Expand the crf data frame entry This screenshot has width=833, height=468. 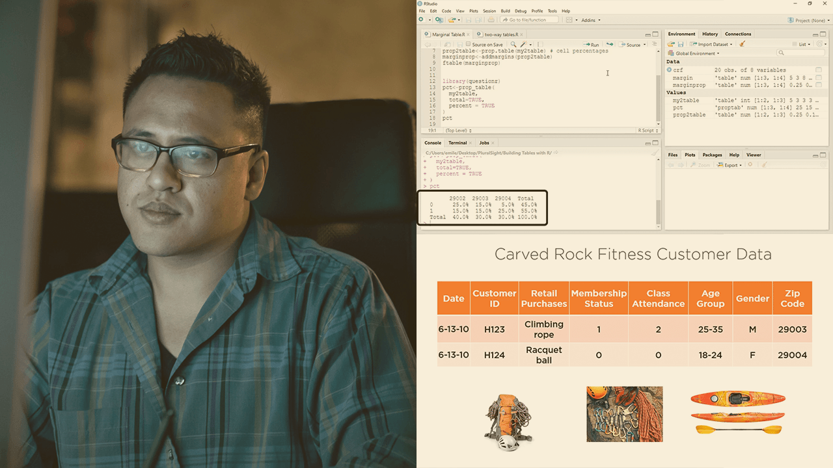coord(668,70)
